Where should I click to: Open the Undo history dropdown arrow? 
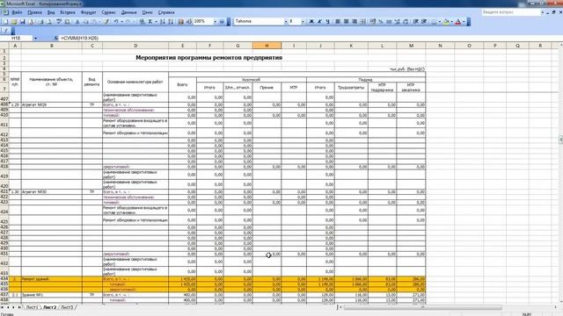(121, 22)
